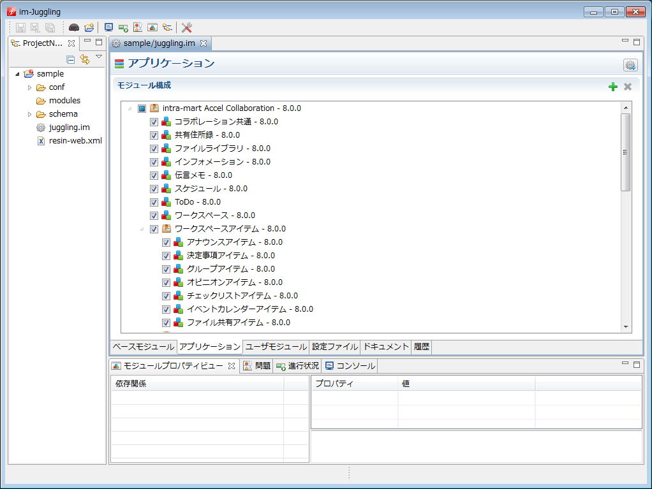Show the 問題 view tab

(x=256, y=365)
